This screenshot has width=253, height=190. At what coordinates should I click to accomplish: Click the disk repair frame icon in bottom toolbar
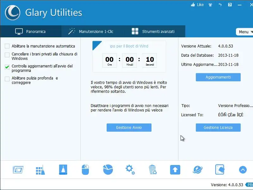tap(18, 170)
